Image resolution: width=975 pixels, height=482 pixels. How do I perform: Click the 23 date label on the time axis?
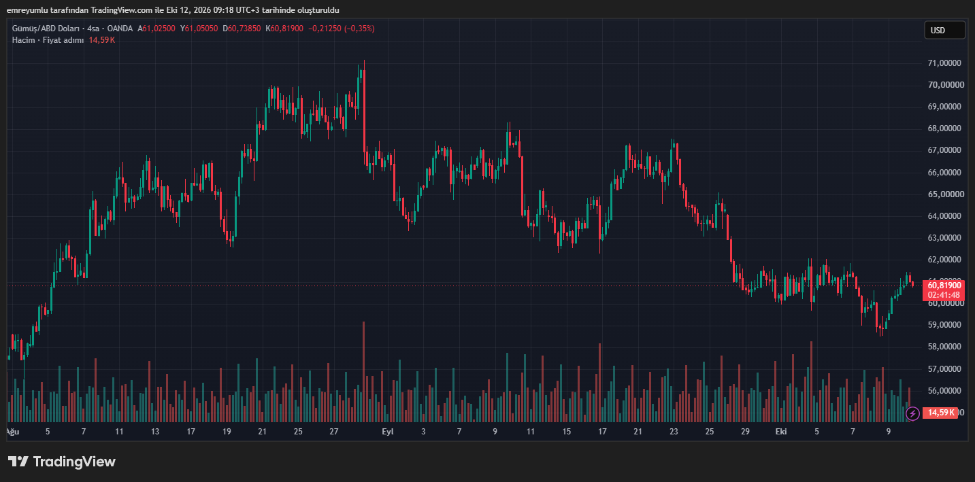click(674, 432)
